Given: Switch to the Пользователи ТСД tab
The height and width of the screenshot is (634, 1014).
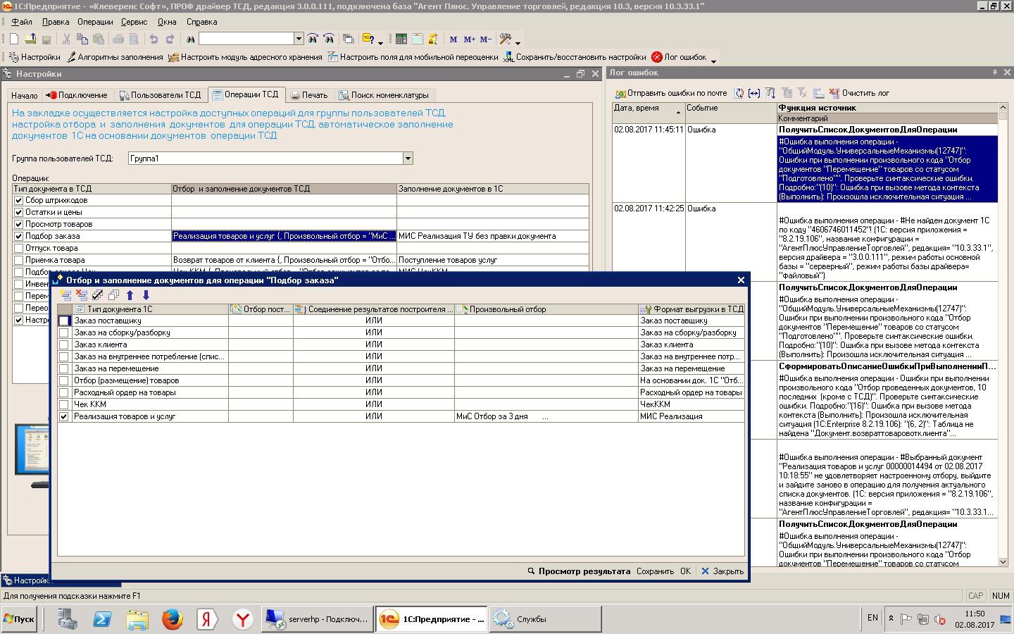Looking at the screenshot, I should click(x=160, y=95).
